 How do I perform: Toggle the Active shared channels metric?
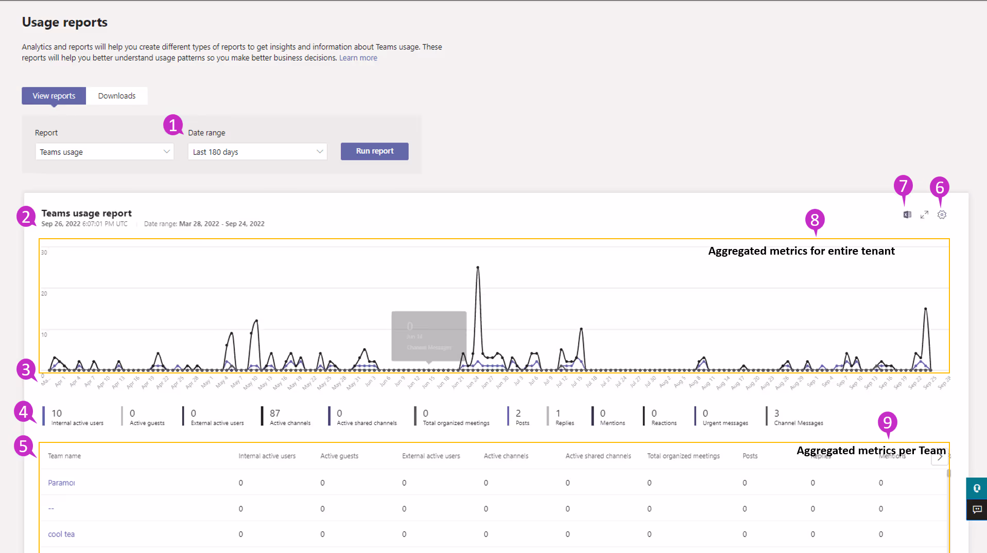[x=363, y=417]
